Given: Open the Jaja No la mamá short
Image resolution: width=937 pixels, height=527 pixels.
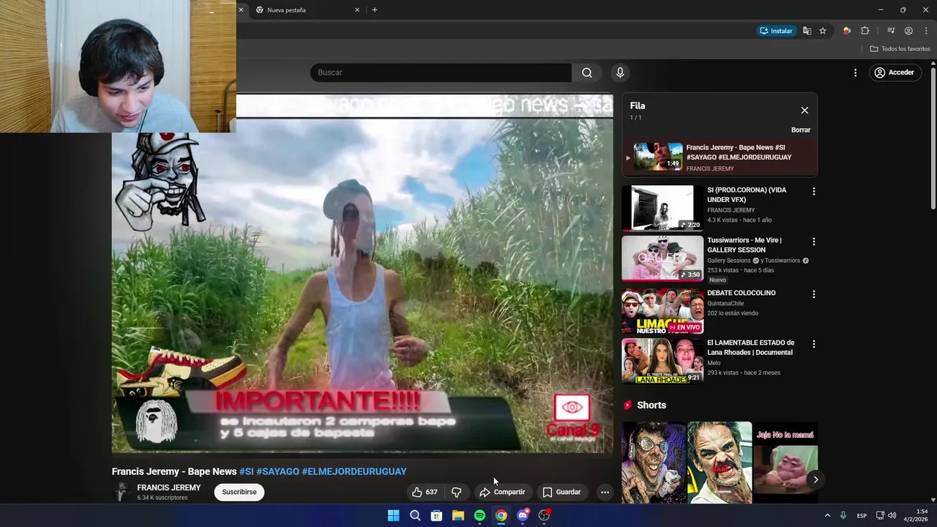Looking at the screenshot, I should [785, 463].
